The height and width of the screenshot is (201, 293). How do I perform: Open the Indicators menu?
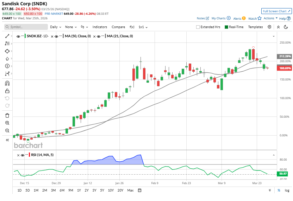(x=100, y=27)
